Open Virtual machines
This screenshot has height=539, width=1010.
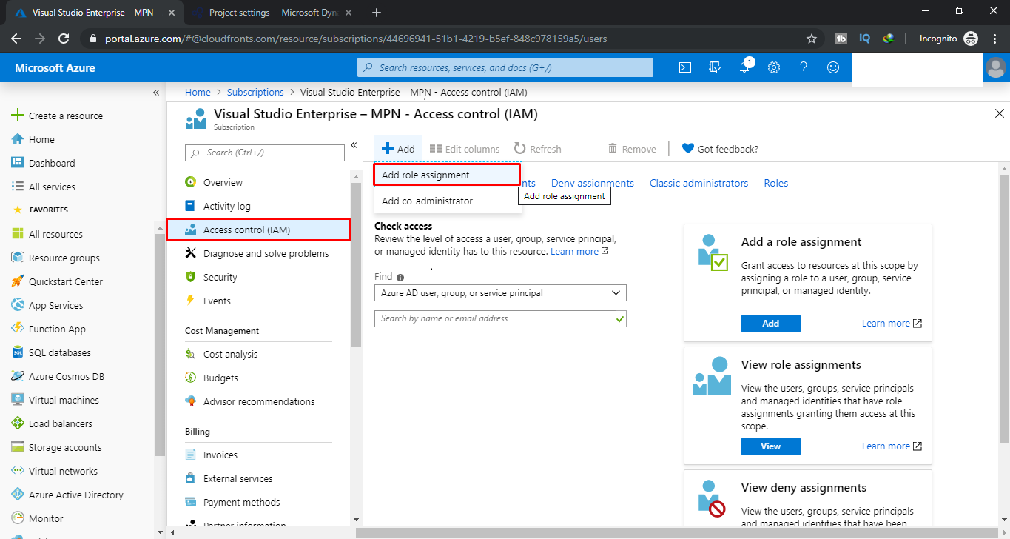pyautogui.click(x=55, y=400)
